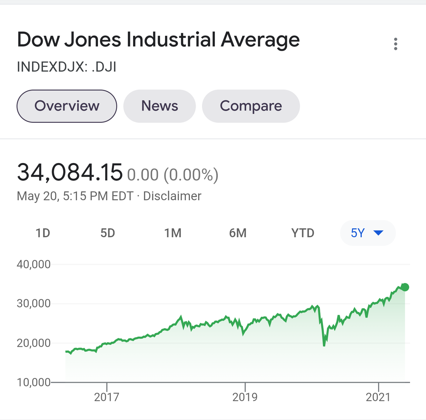Select the YTD time range
This screenshot has height=420, width=426.
pos(302,233)
